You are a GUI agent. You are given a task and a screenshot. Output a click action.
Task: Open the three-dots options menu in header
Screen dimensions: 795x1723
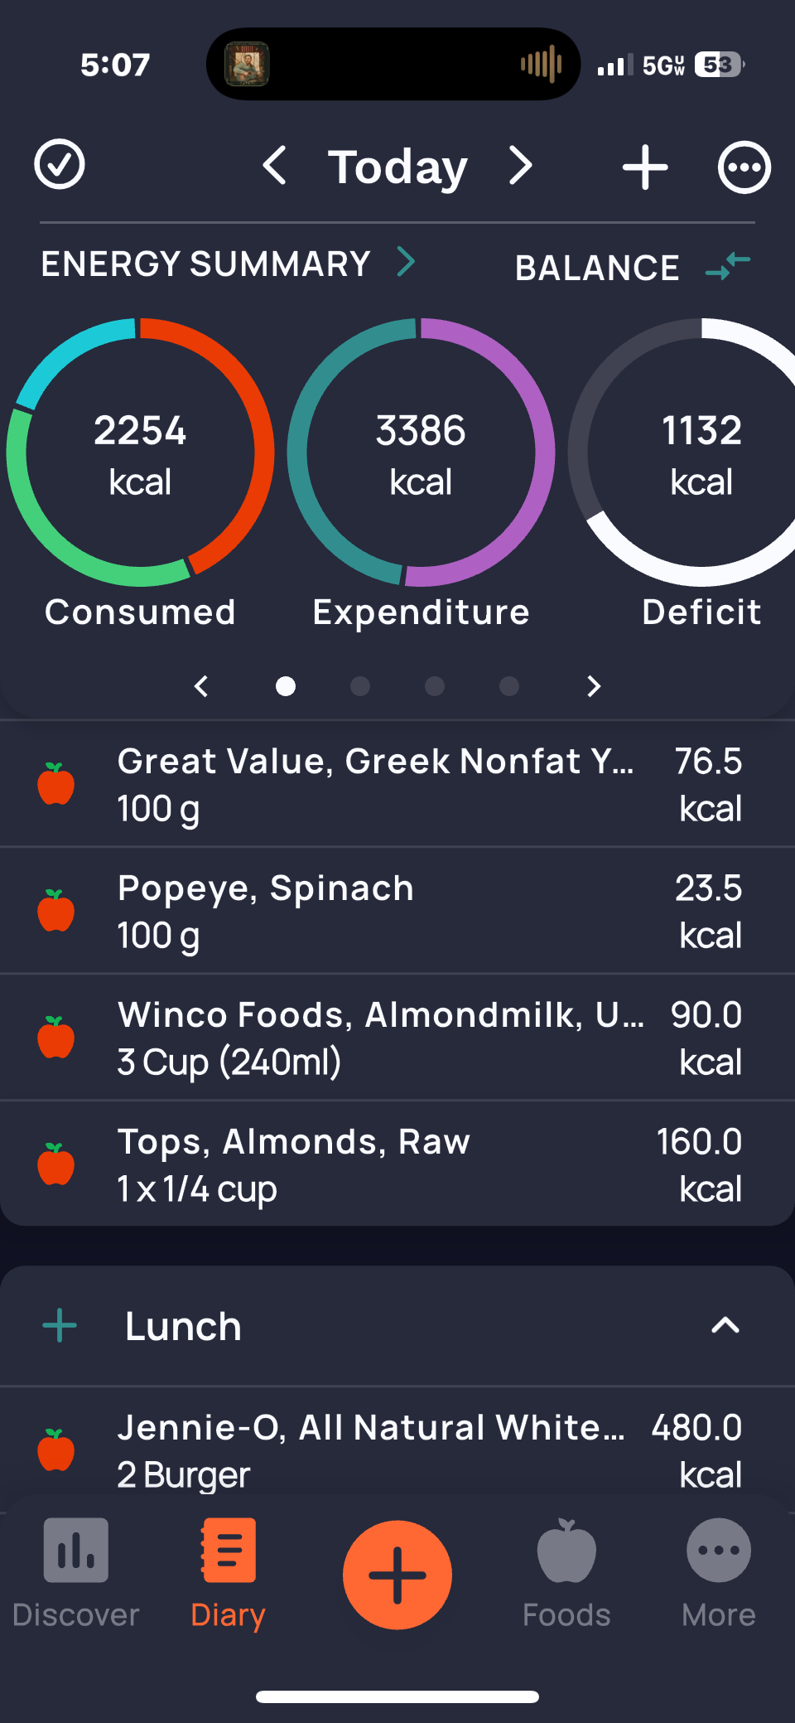tap(744, 167)
